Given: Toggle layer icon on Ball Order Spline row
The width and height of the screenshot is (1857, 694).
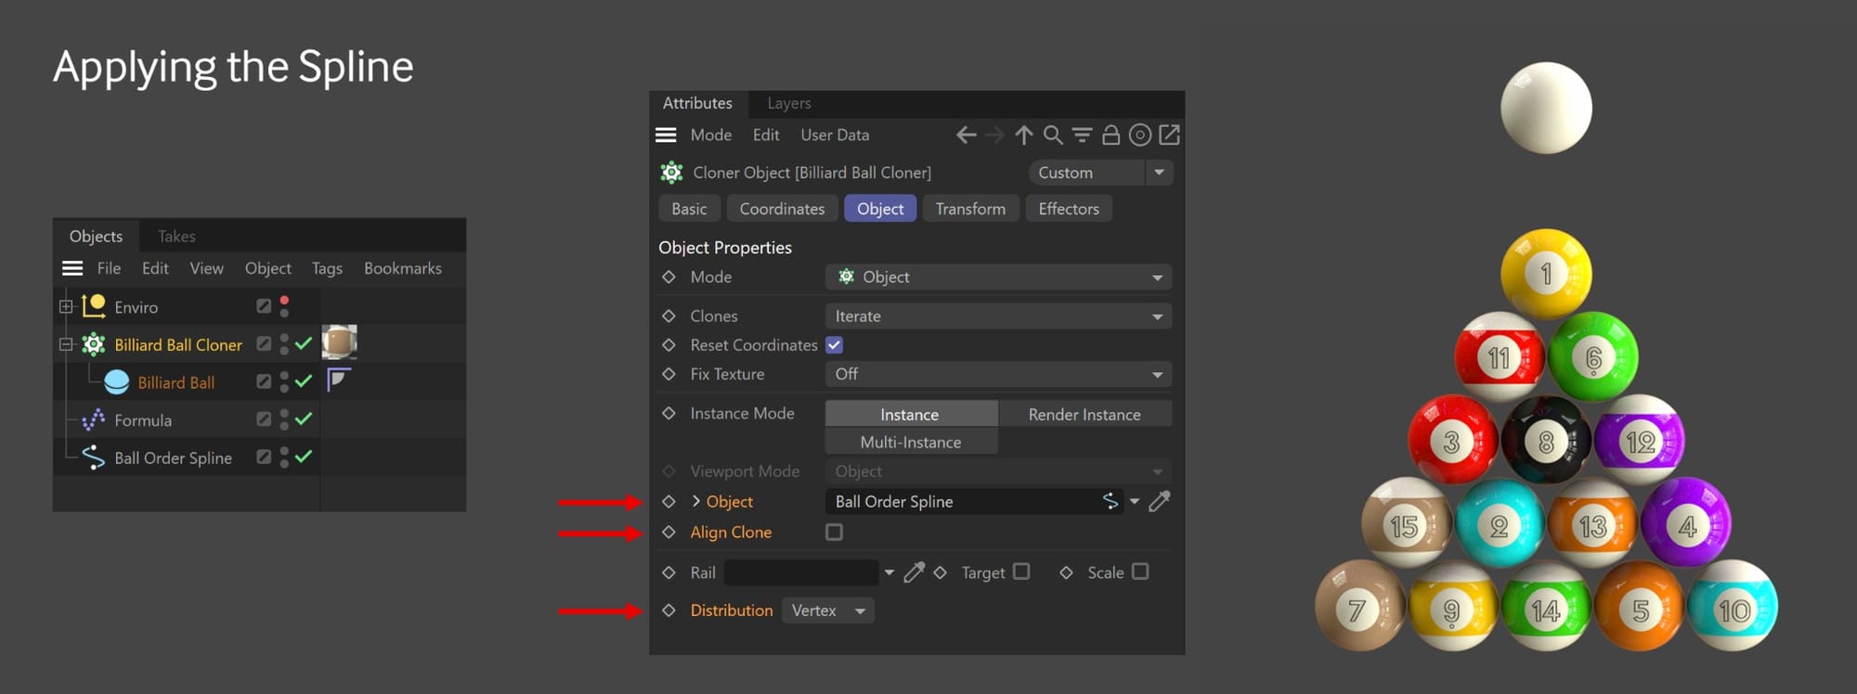Looking at the screenshot, I should (264, 456).
